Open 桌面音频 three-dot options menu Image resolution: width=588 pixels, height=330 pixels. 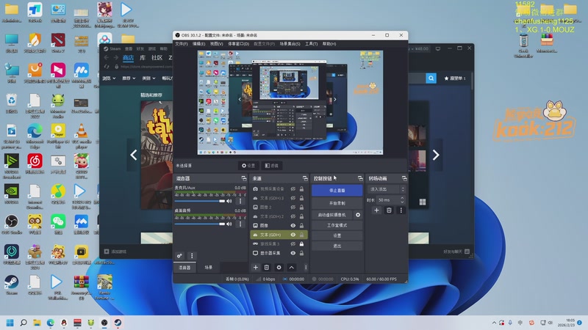coord(240,224)
